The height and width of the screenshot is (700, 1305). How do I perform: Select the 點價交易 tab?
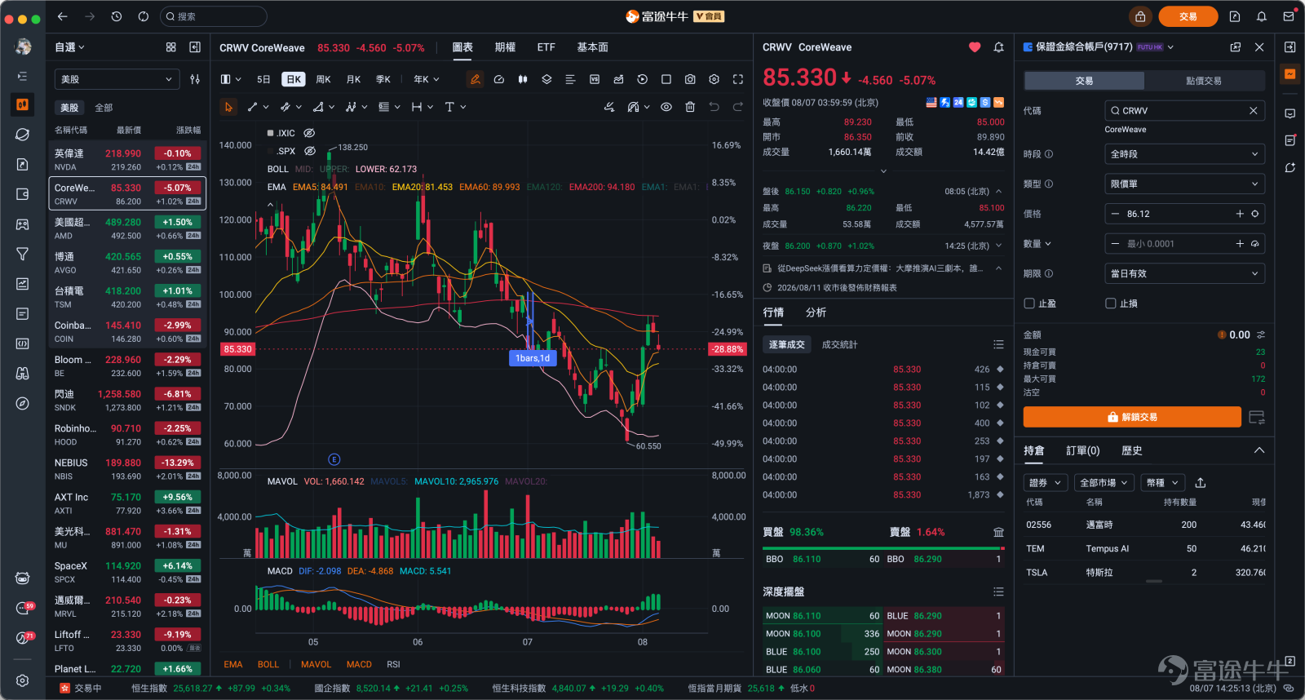point(1204,81)
